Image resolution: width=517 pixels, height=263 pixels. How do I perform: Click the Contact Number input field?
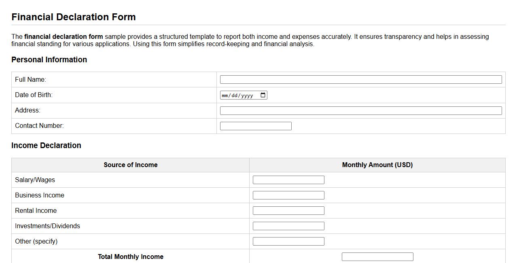pos(255,125)
